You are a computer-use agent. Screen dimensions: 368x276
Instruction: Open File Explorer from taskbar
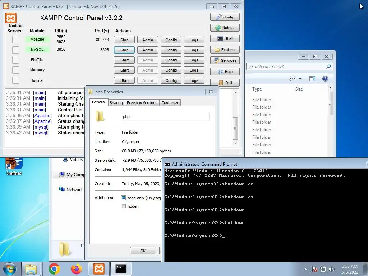pos(31,269)
